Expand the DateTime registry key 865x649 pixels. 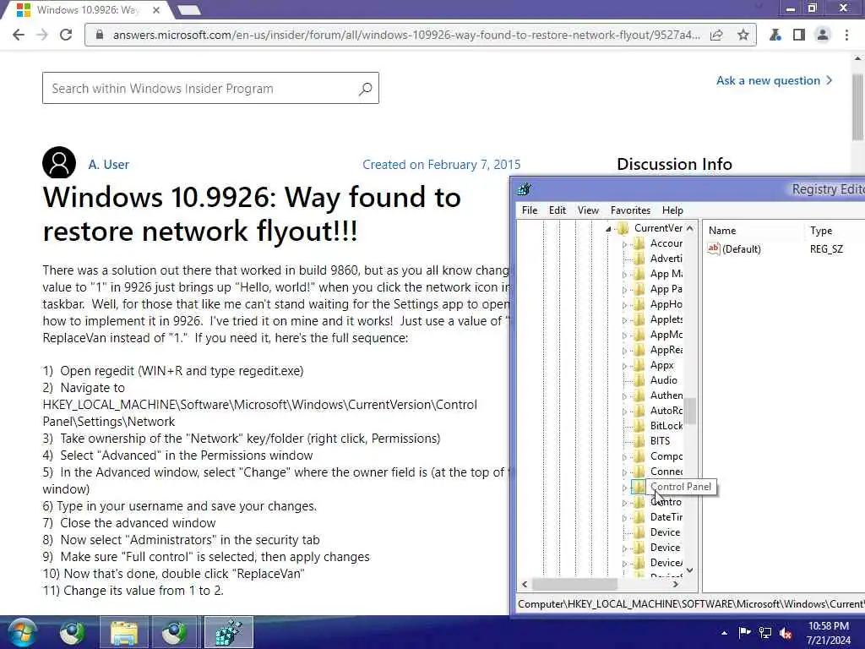(624, 518)
